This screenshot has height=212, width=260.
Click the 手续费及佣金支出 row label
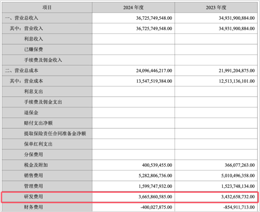tap(43, 102)
